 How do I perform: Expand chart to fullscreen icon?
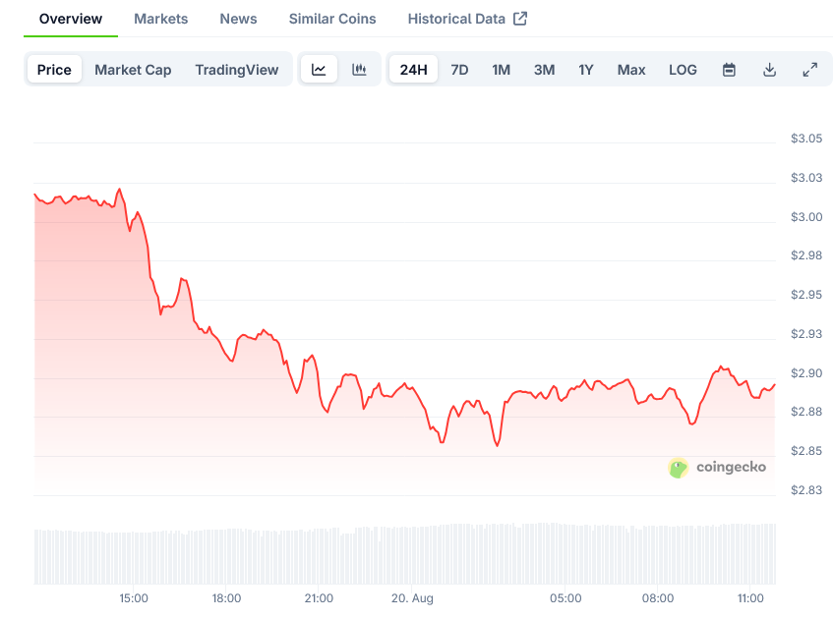coord(809,70)
